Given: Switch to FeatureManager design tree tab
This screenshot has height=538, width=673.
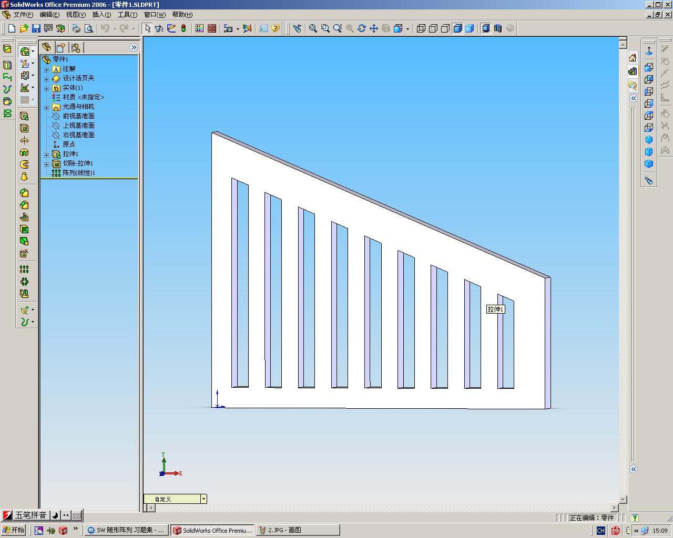Looking at the screenshot, I should 46,47.
